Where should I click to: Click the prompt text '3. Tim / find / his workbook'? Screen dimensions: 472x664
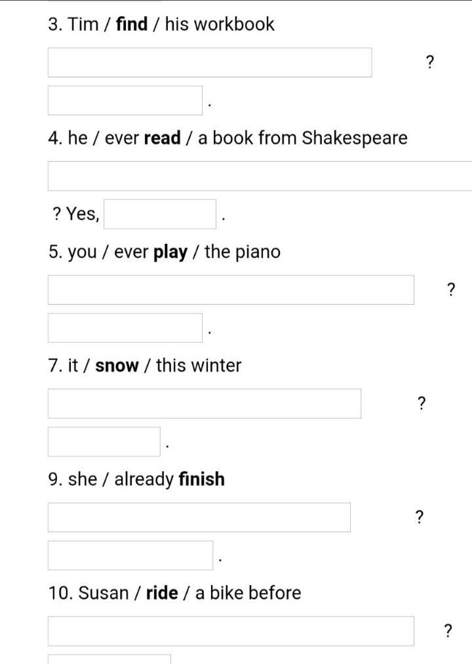(161, 24)
